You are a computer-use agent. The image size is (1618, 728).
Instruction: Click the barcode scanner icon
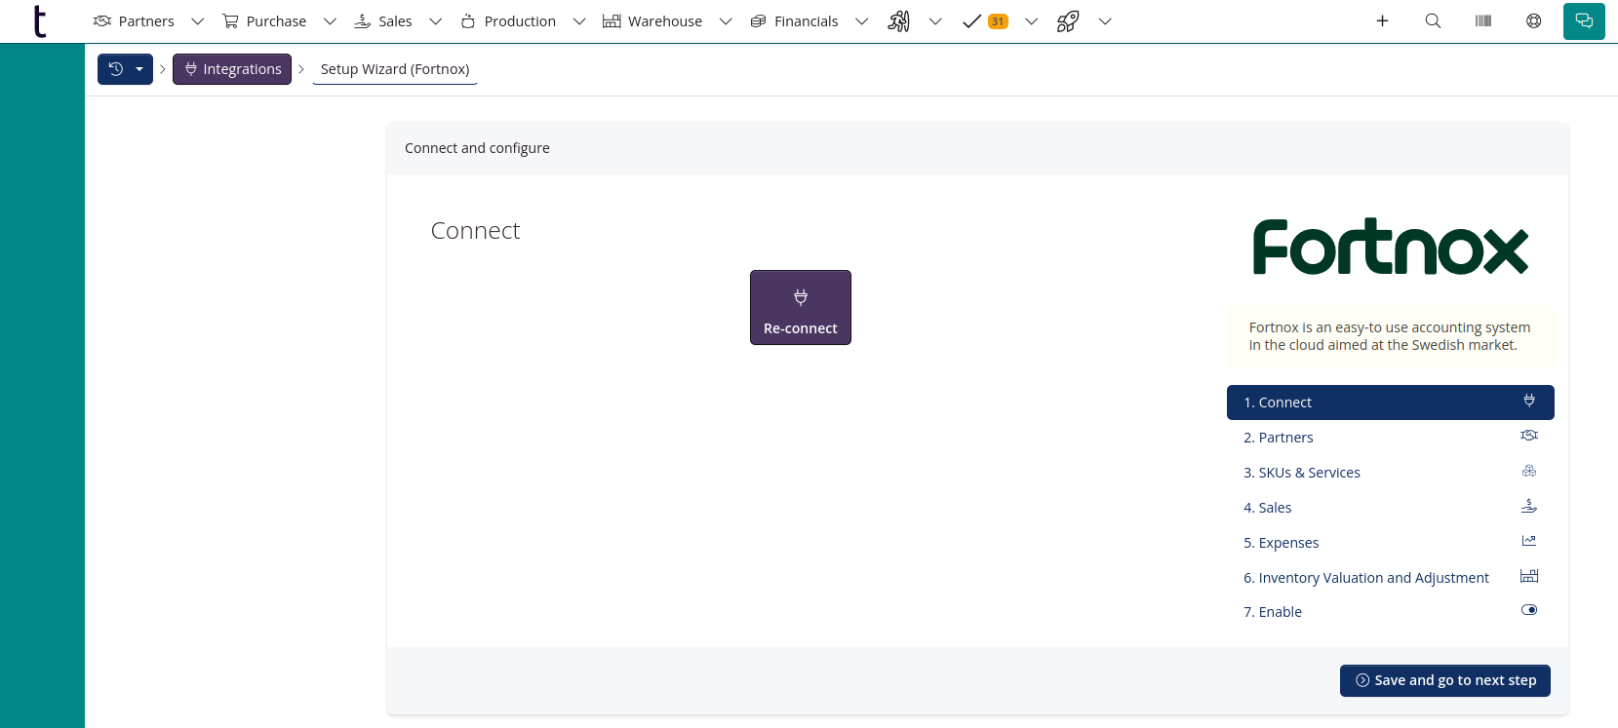tap(1483, 21)
